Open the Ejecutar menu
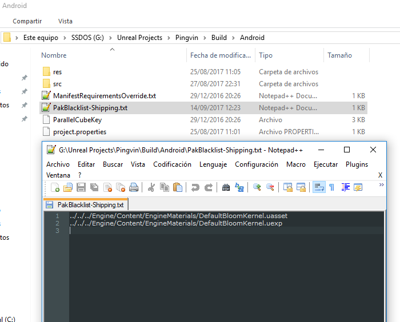Screen dimensions: 400x322 coord(326,164)
